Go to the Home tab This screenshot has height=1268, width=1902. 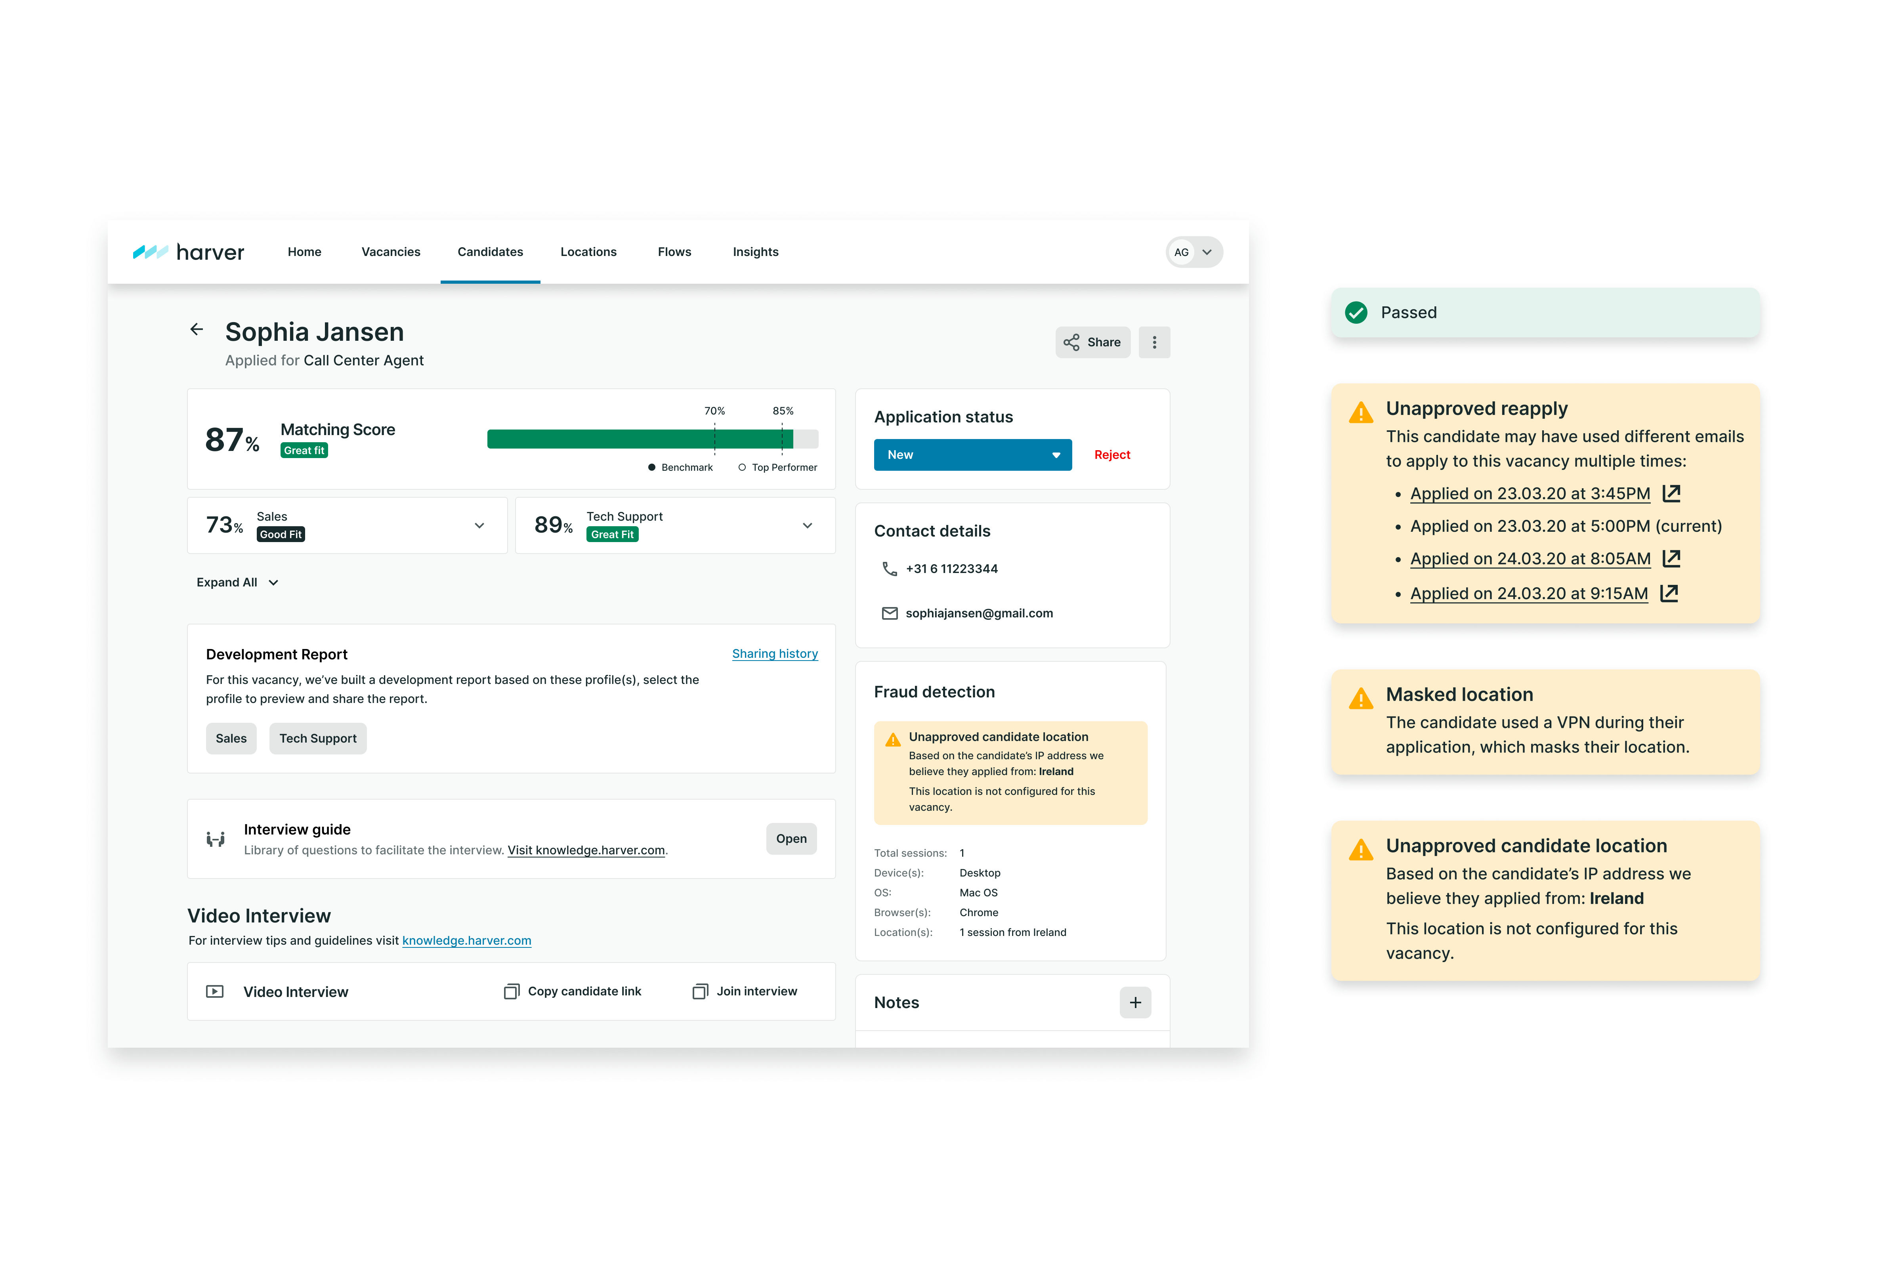(304, 252)
